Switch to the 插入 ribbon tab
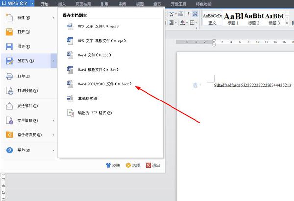Screen dimensions: 294x201 (x=62, y=4)
